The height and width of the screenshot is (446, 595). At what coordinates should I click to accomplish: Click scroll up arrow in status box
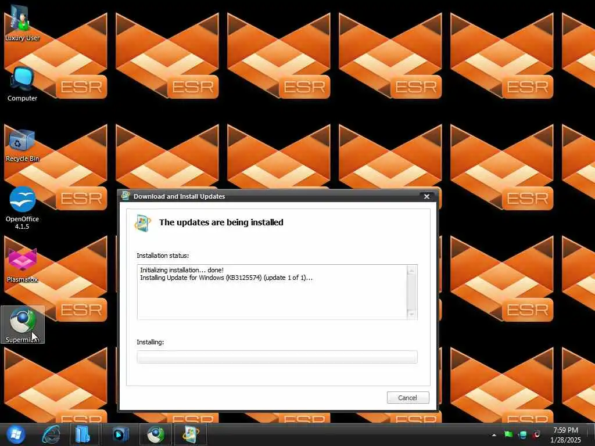[x=412, y=269]
